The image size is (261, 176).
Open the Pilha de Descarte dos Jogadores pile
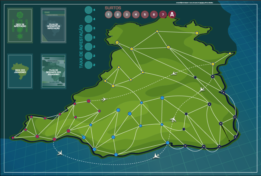[x=54, y=71]
